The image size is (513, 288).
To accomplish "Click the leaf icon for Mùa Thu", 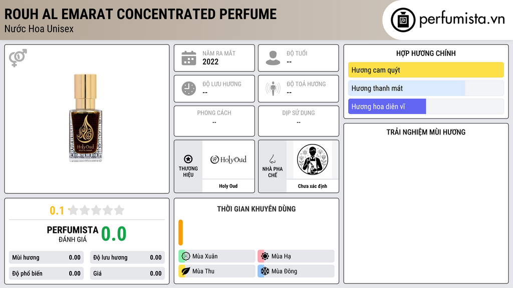I will coord(186,271).
